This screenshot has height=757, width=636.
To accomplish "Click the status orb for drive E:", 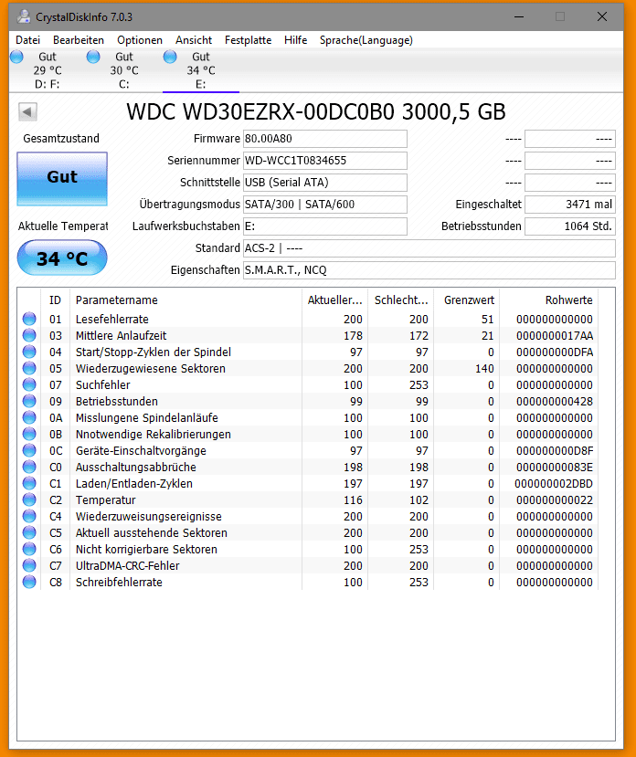I will point(170,57).
